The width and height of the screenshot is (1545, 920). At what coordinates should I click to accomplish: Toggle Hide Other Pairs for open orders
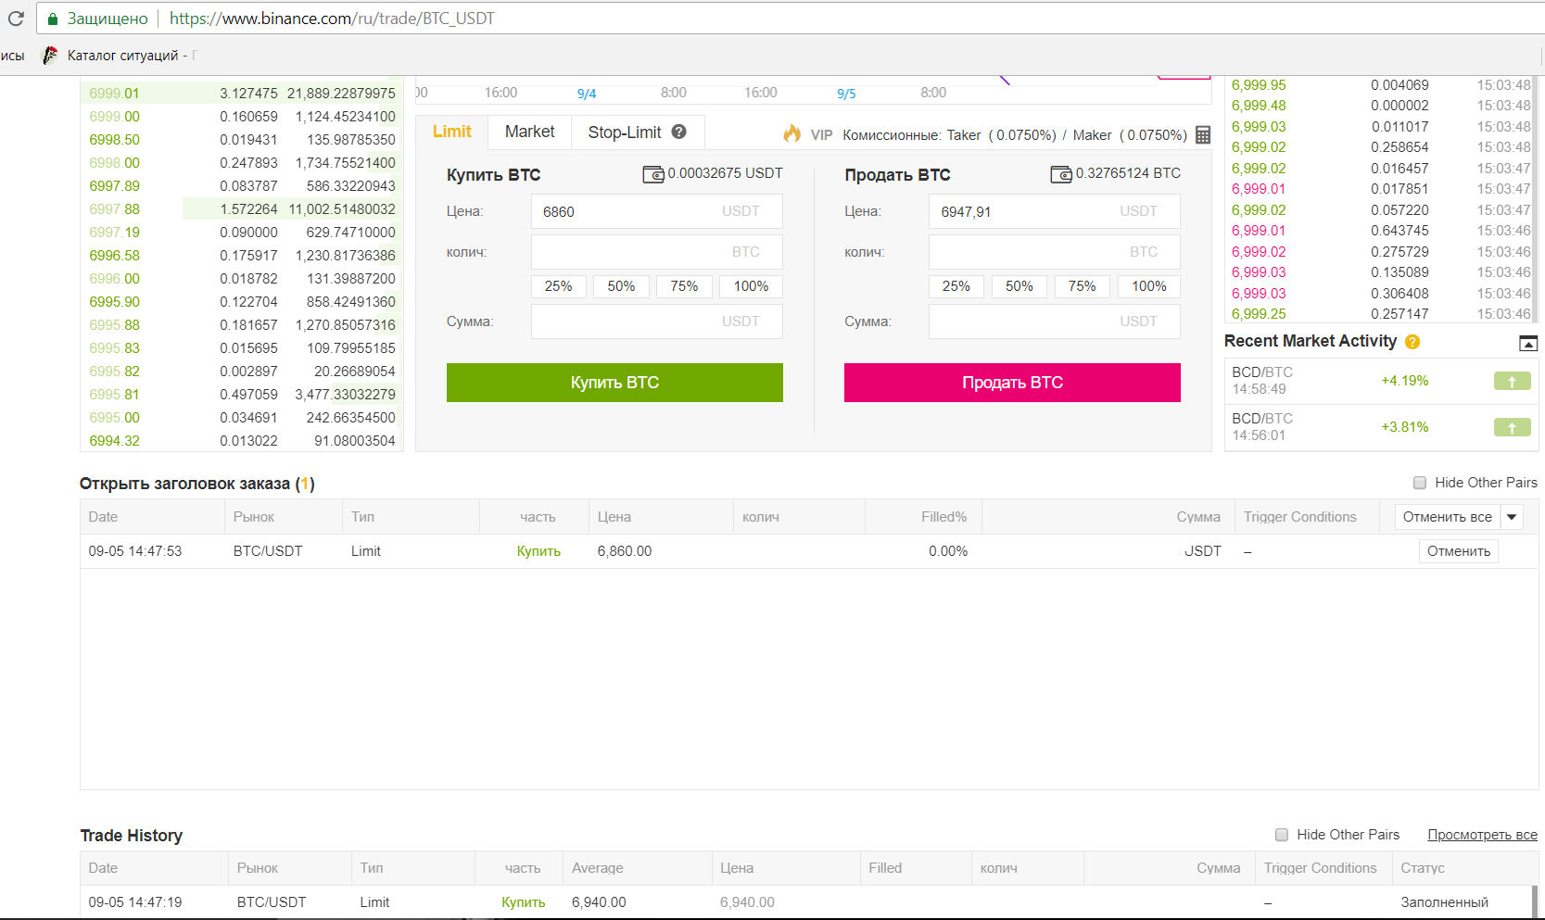(1420, 483)
